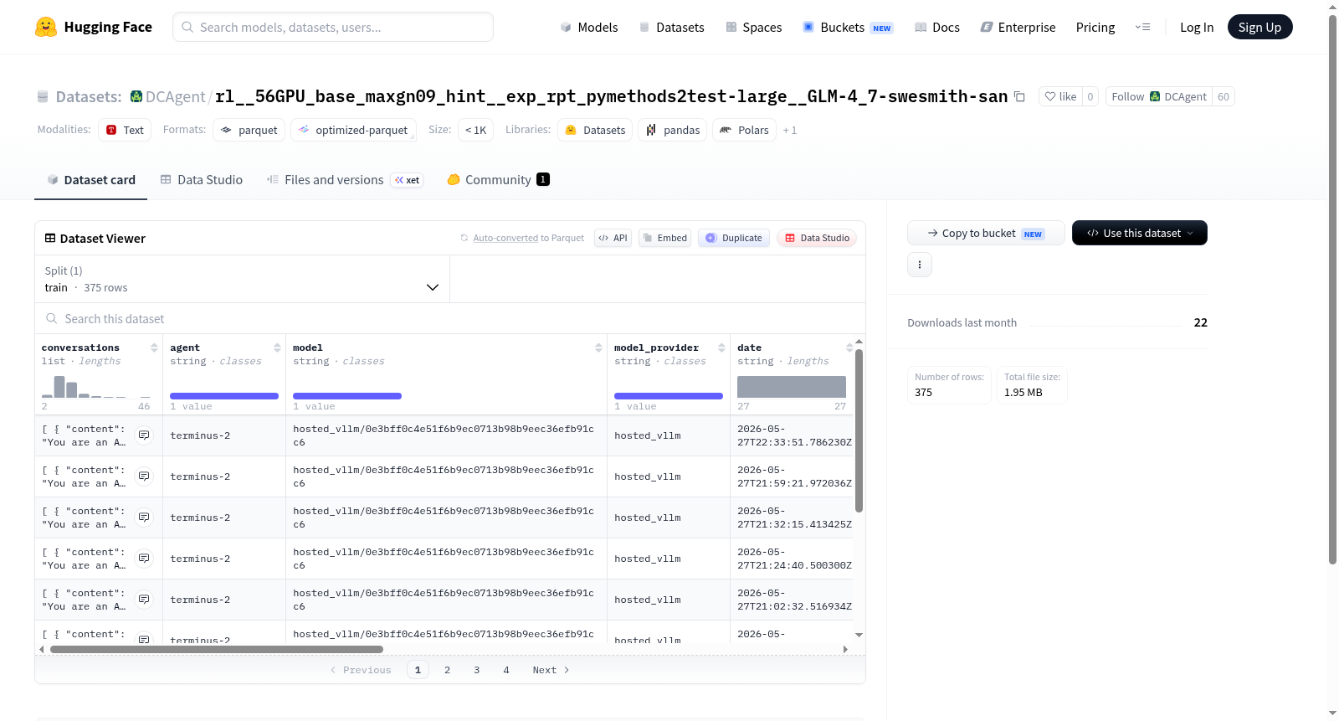Image resolution: width=1339 pixels, height=721 pixels.
Task: Open conversation viewer icon in the 2026-05-27T21:32:15 row
Action: (x=144, y=518)
